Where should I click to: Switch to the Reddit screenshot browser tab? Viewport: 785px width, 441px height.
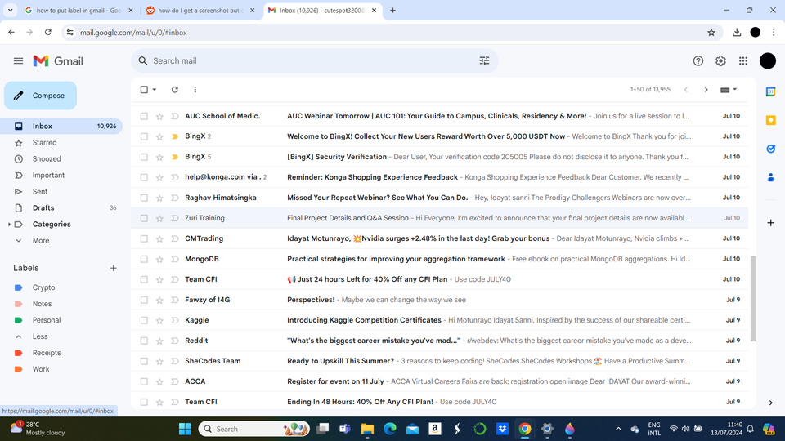(x=201, y=10)
